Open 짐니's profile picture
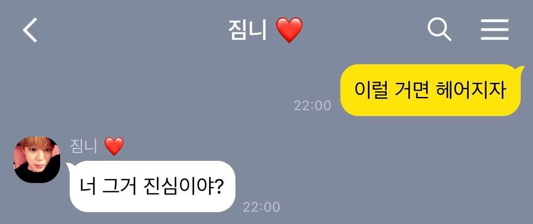This screenshot has height=224, width=533. (x=37, y=160)
